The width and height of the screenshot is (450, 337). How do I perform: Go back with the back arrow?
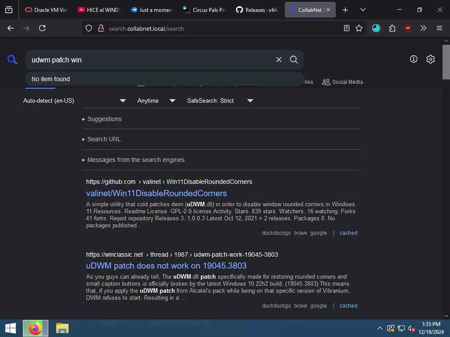click(x=11, y=28)
